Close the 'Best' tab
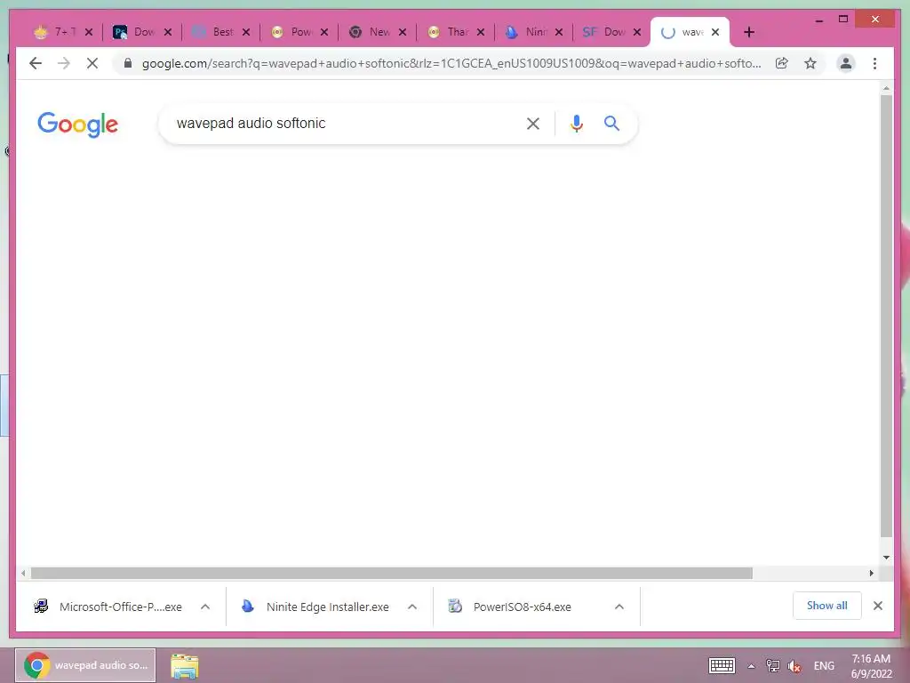The width and height of the screenshot is (910, 683). click(x=246, y=33)
